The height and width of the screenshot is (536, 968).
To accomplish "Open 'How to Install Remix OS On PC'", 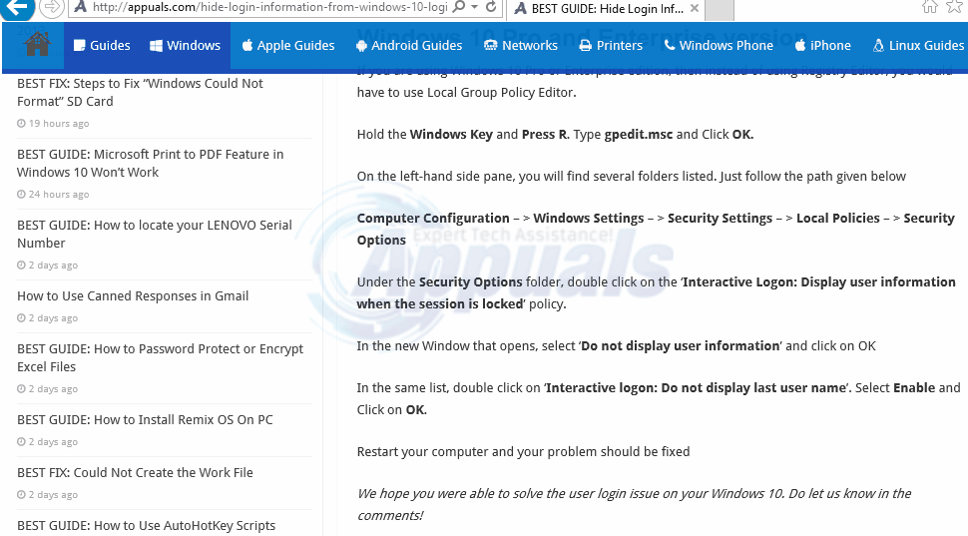I will 145,420.
